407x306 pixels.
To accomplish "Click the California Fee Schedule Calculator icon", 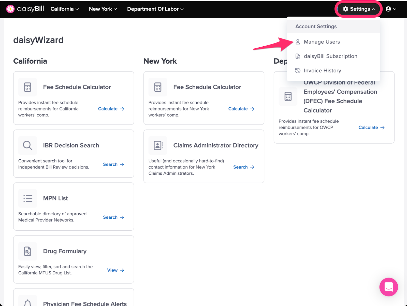I will (x=27, y=87).
